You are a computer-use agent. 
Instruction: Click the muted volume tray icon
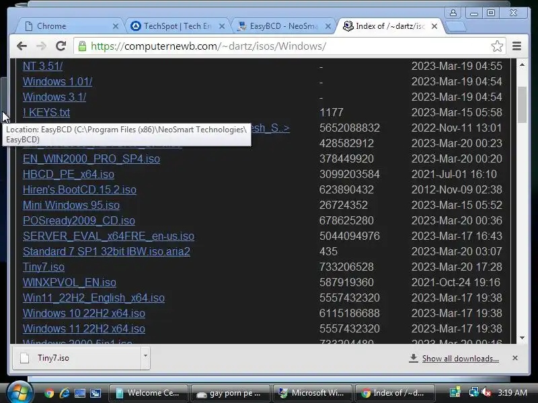click(486, 392)
